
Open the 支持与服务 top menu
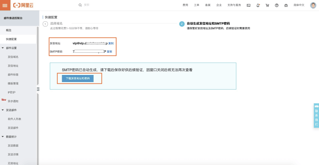tap(234, 5)
